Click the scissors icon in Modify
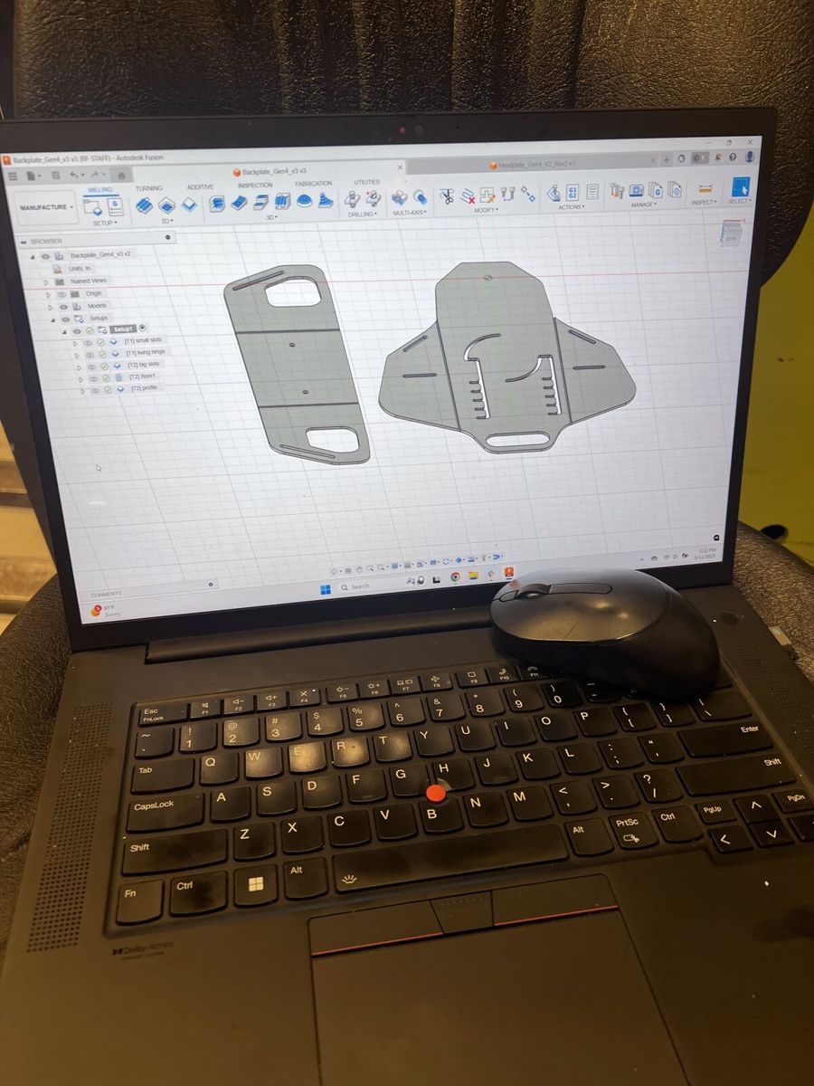Viewport: 814px width, 1086px height. click(446, 196)
